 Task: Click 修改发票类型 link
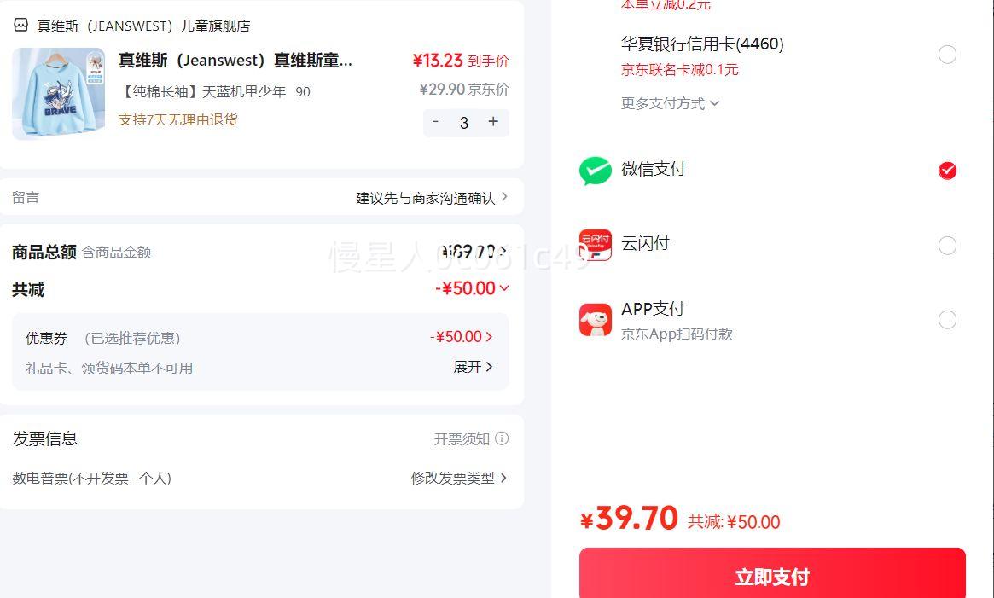point(459,478)
